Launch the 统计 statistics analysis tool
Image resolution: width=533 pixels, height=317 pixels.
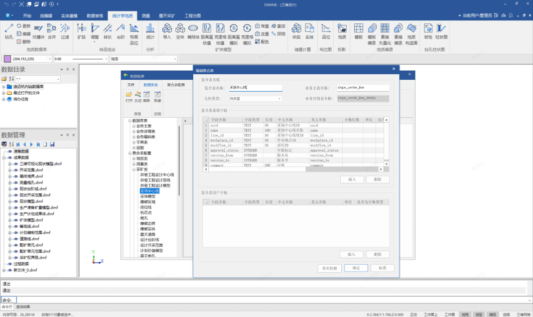[150, 31]
